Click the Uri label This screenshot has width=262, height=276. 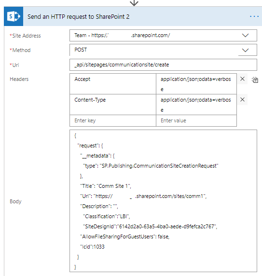[x=14, y=65]
